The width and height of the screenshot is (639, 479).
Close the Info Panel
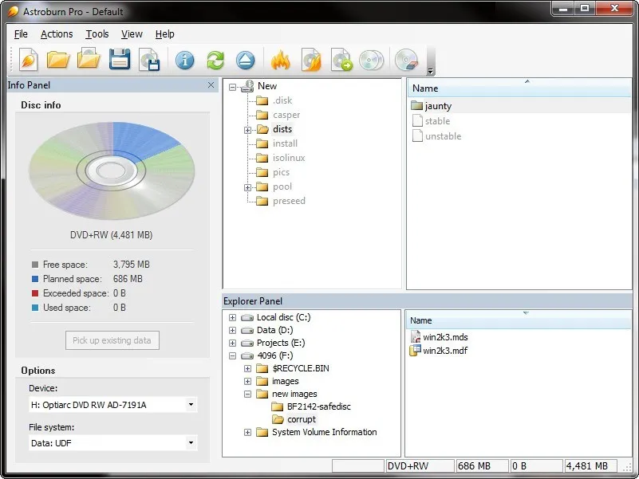coord(211,85)
